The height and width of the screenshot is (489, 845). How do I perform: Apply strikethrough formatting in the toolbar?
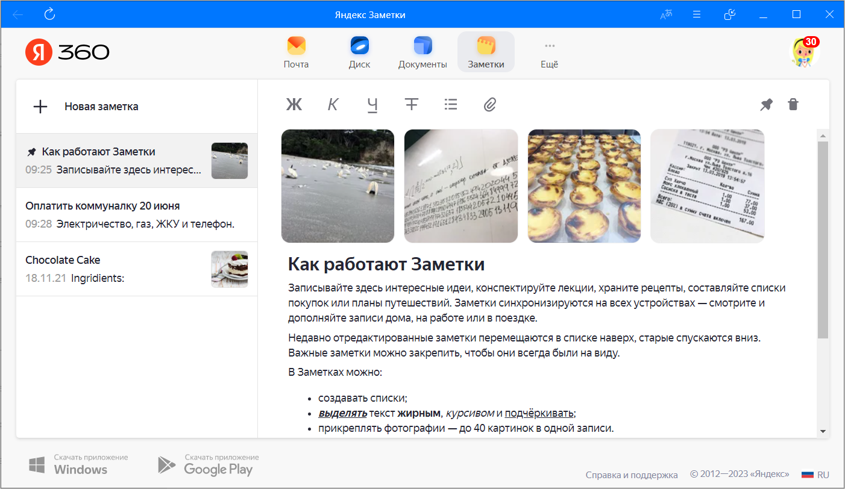tap(411, 105)
